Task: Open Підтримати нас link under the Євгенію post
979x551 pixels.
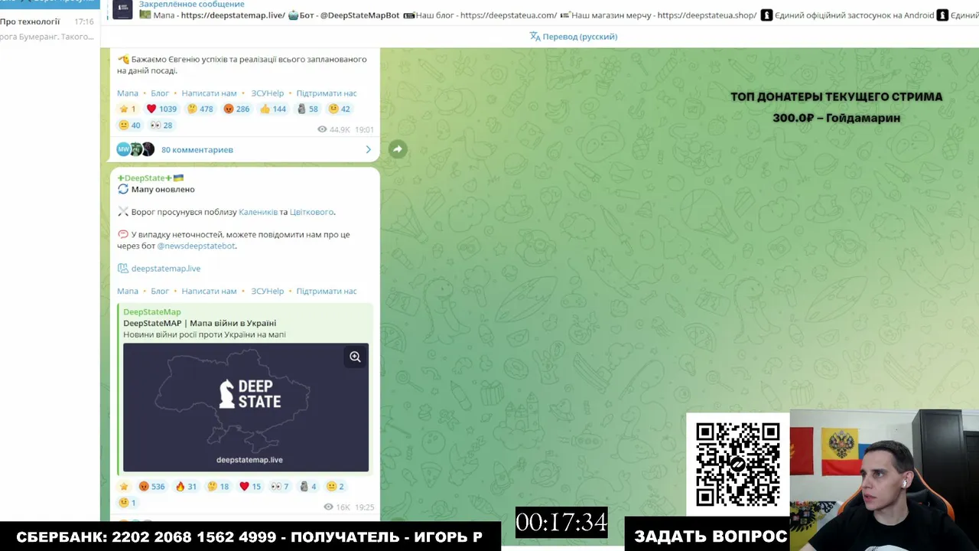Action: coord(327,93)
